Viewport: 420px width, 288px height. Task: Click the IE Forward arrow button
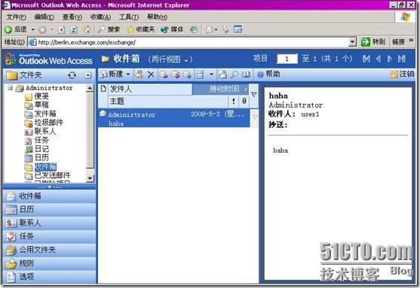[x=42, y=29]
